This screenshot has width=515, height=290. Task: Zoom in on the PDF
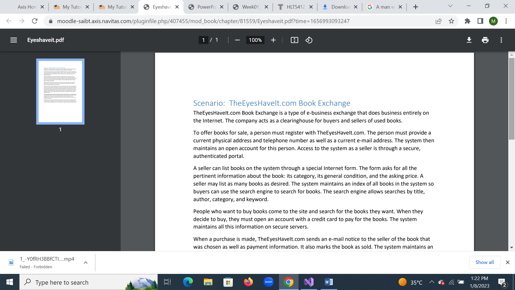273,40
